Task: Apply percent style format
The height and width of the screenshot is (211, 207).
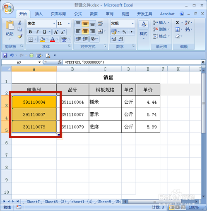Action: (124, 32)
